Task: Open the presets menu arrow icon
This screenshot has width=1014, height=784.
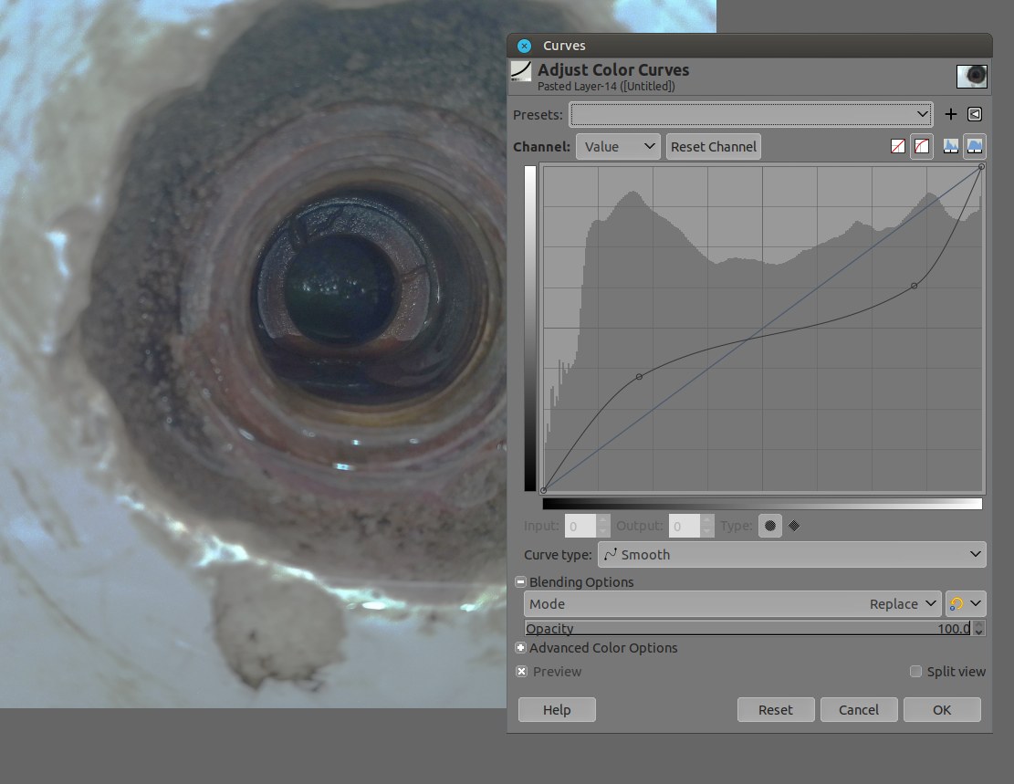Action: [x=975, y=114]
